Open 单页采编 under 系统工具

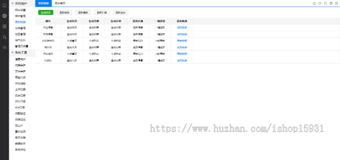click(x=20, y=137)
